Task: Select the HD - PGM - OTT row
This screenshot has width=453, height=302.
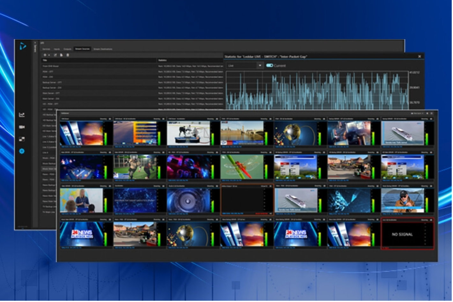Action: 132,104
